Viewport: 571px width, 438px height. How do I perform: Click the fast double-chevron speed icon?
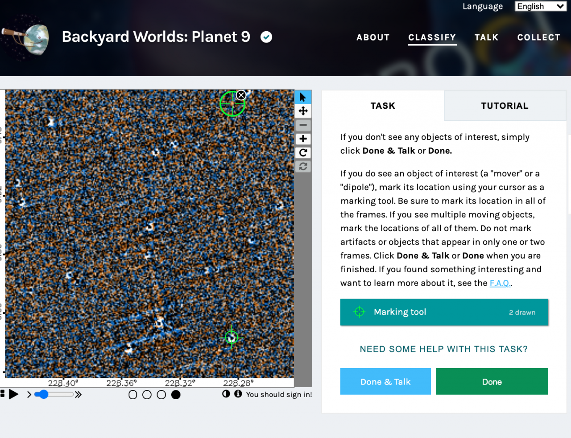[79, 394]
